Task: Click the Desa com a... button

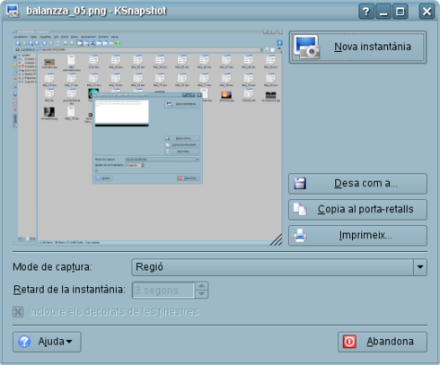Action: [x=357, y=184]
